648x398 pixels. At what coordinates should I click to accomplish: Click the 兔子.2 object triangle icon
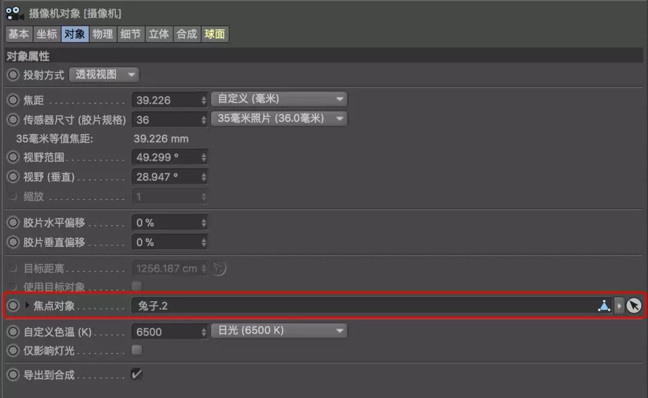pyautogui.click(x=604, y=306)
